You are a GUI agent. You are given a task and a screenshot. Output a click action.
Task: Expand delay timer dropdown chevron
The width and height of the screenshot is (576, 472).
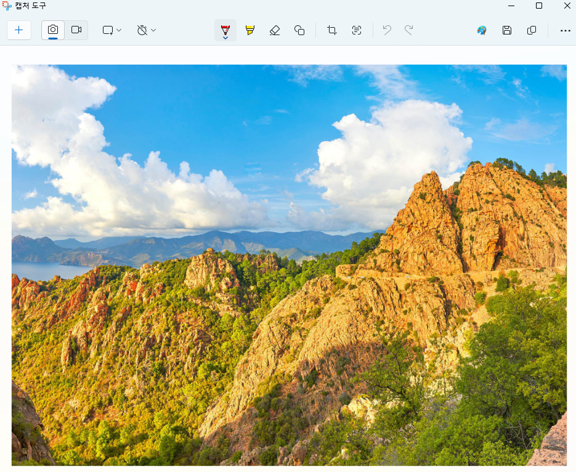point(153,30)
